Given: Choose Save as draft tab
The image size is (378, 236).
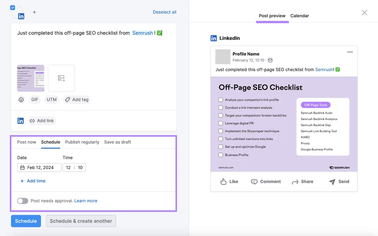Looking at the screenshot, I should tap(118, 142).
